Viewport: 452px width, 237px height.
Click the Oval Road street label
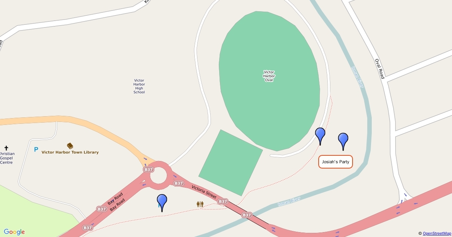(380, 68)
